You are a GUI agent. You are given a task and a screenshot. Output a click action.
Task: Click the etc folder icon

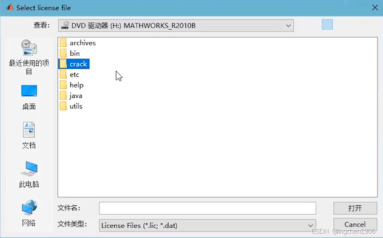(63, 75)
